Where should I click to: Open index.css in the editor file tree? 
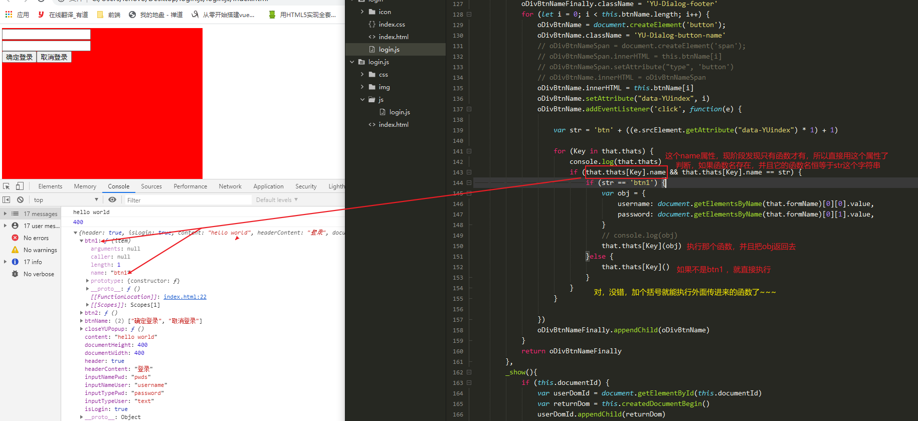(392, 24)
